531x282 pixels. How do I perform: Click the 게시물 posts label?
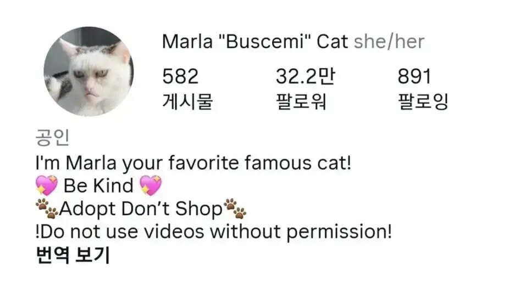187,101
